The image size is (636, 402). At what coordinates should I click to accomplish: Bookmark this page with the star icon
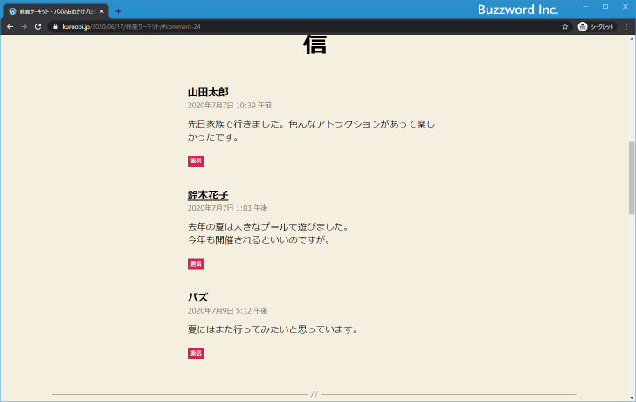coord(565,27)
